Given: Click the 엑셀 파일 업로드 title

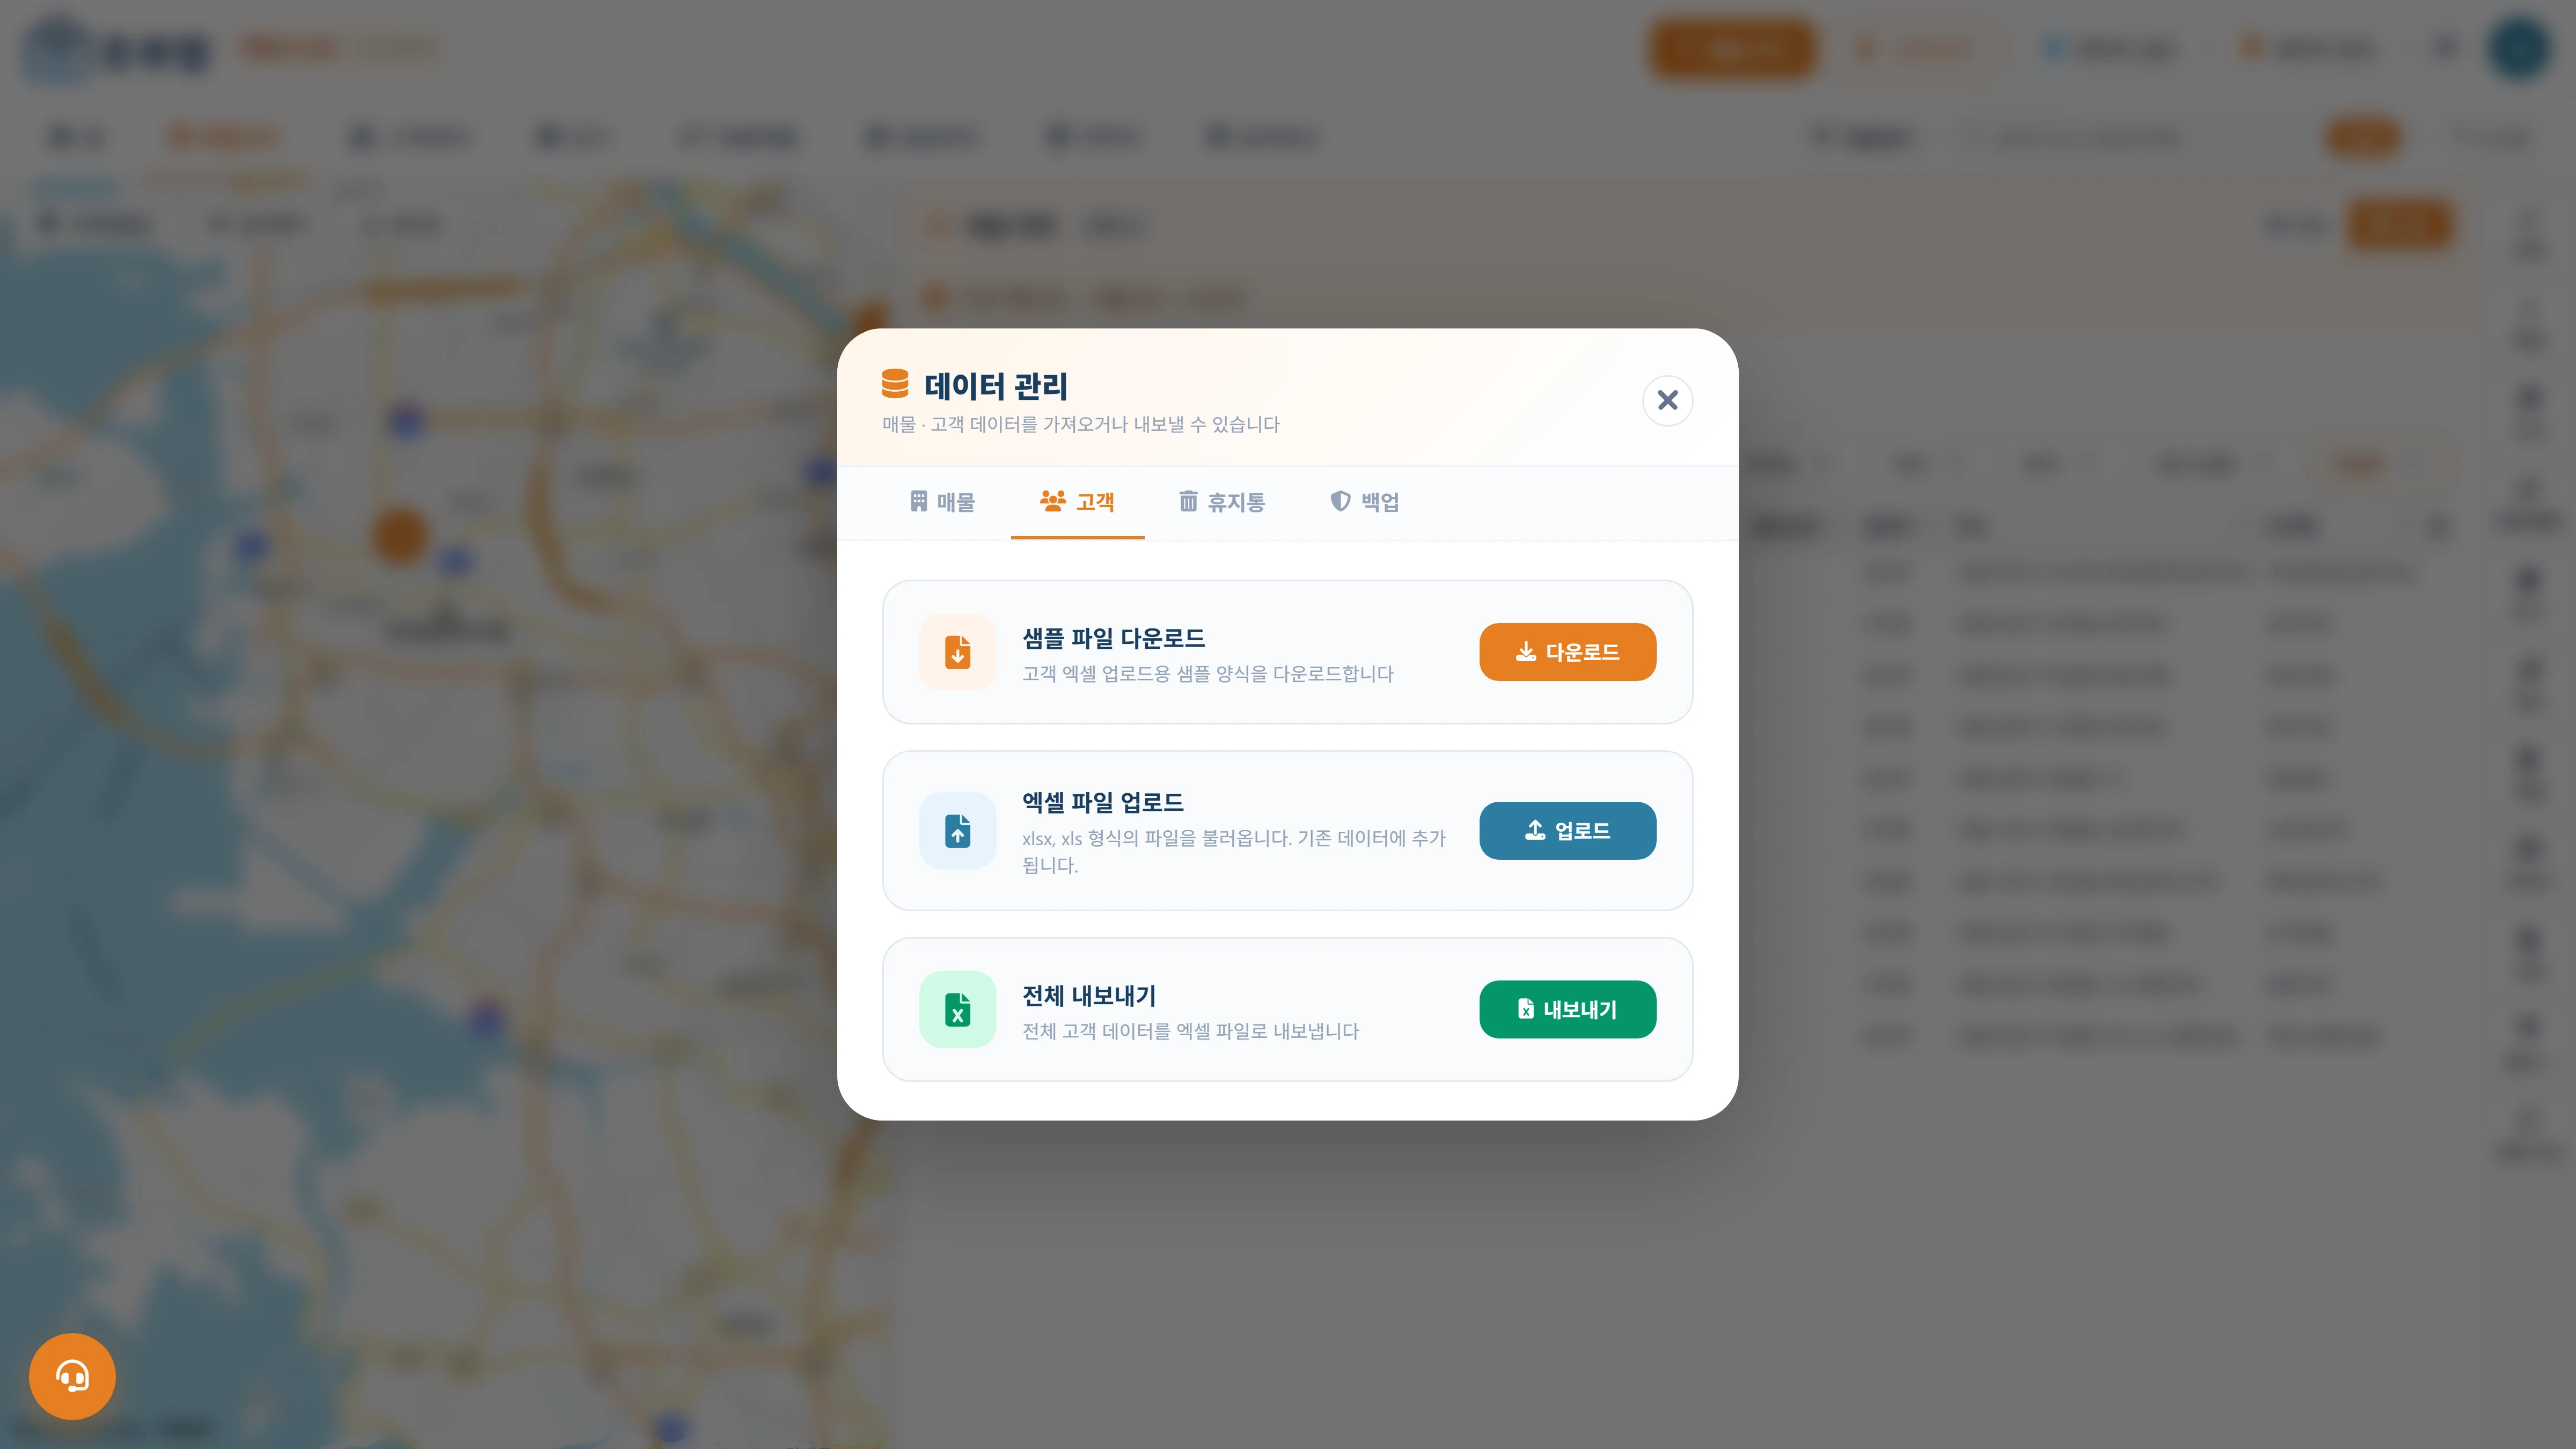Looking at the screenshot, I should [x=1102, y=802].
